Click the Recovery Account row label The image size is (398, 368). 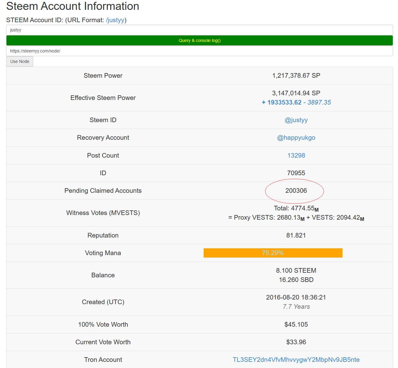point(103,138)
